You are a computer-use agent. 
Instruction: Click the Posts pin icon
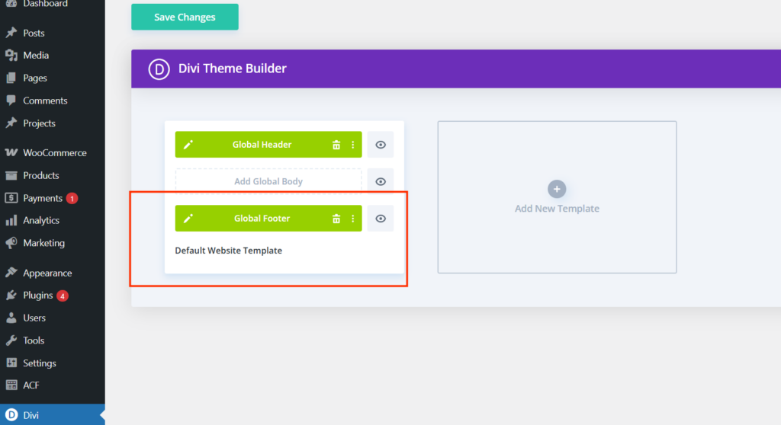coord(11,33)
